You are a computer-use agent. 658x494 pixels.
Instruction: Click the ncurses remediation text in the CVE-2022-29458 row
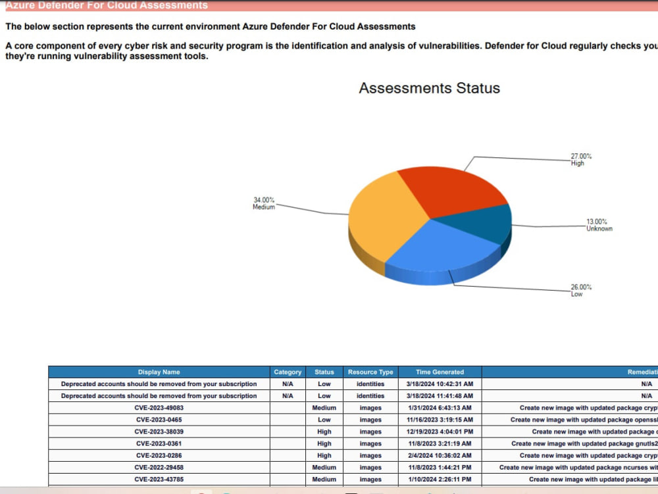coord(578,467)
